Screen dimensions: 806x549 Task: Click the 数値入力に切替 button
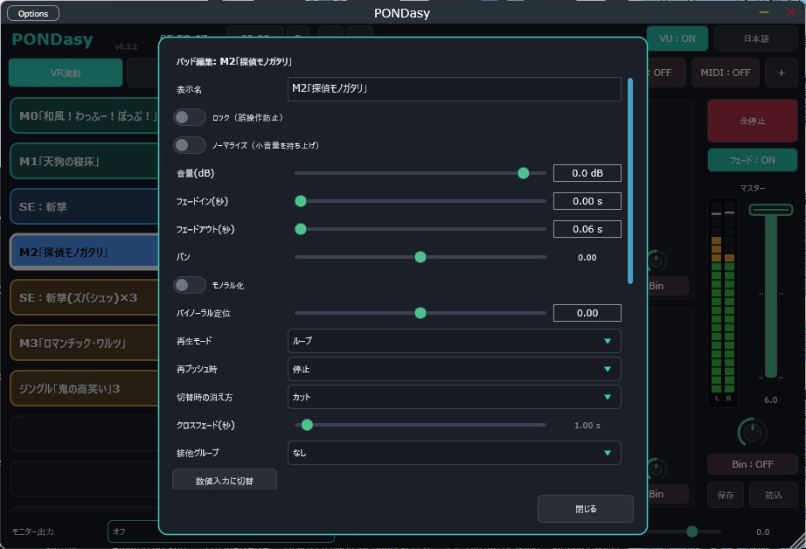click(x=225, y=480)
